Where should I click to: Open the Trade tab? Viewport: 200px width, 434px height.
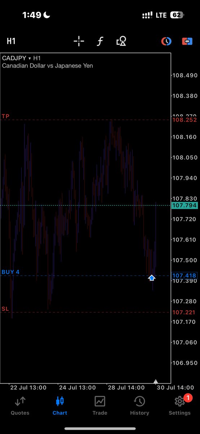coord(100,405)
